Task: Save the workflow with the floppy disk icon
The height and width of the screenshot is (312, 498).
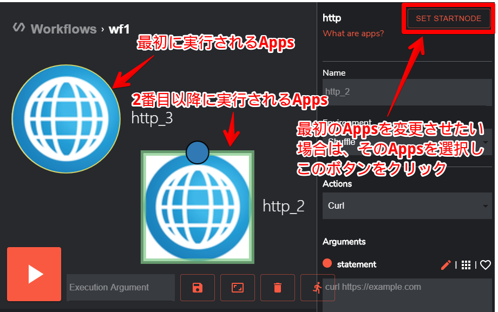Action: click(x=197, y=288)
